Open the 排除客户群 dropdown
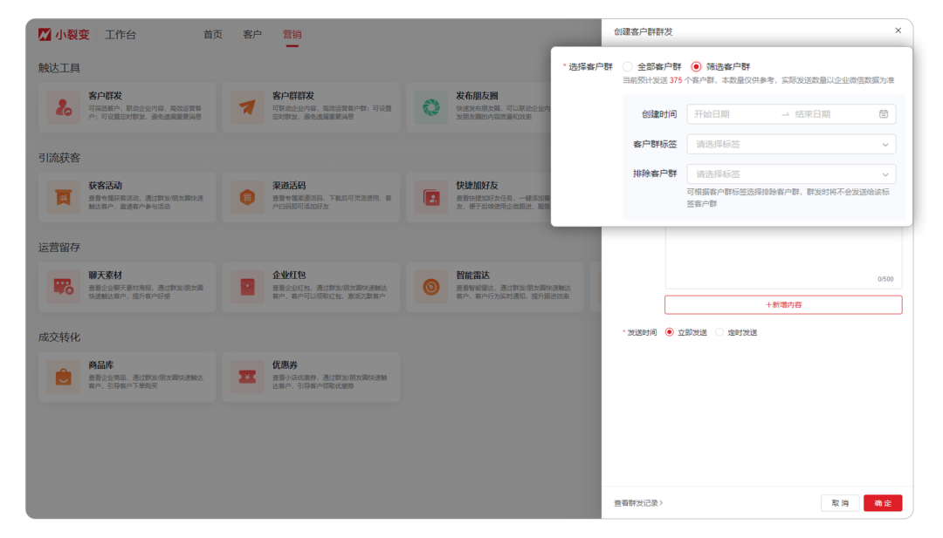943x538 pixels. 790,174
